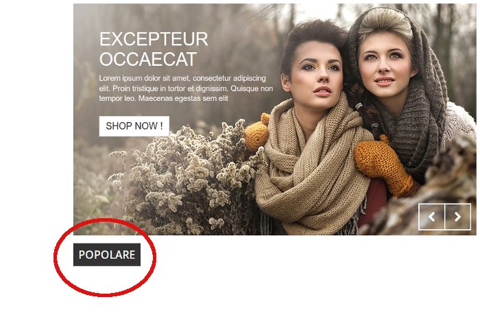Click the OCCAECAT heading word
The height and width of the screenshot is (317, 480).
coord(148,60)
